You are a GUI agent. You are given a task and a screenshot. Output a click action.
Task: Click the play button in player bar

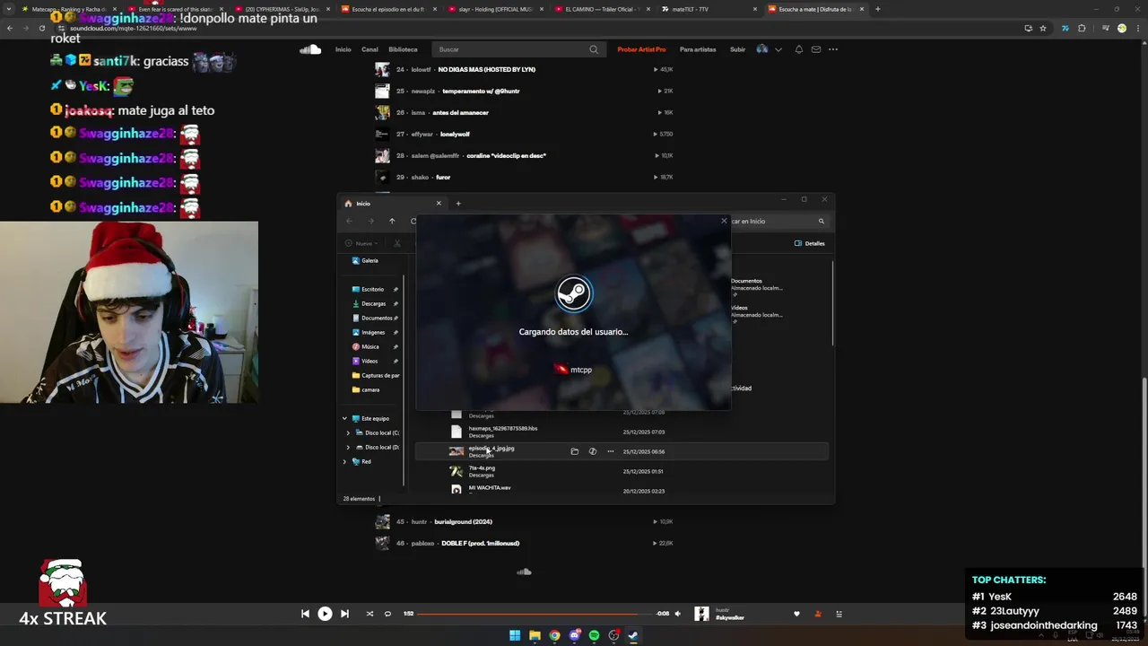point(325,614)
